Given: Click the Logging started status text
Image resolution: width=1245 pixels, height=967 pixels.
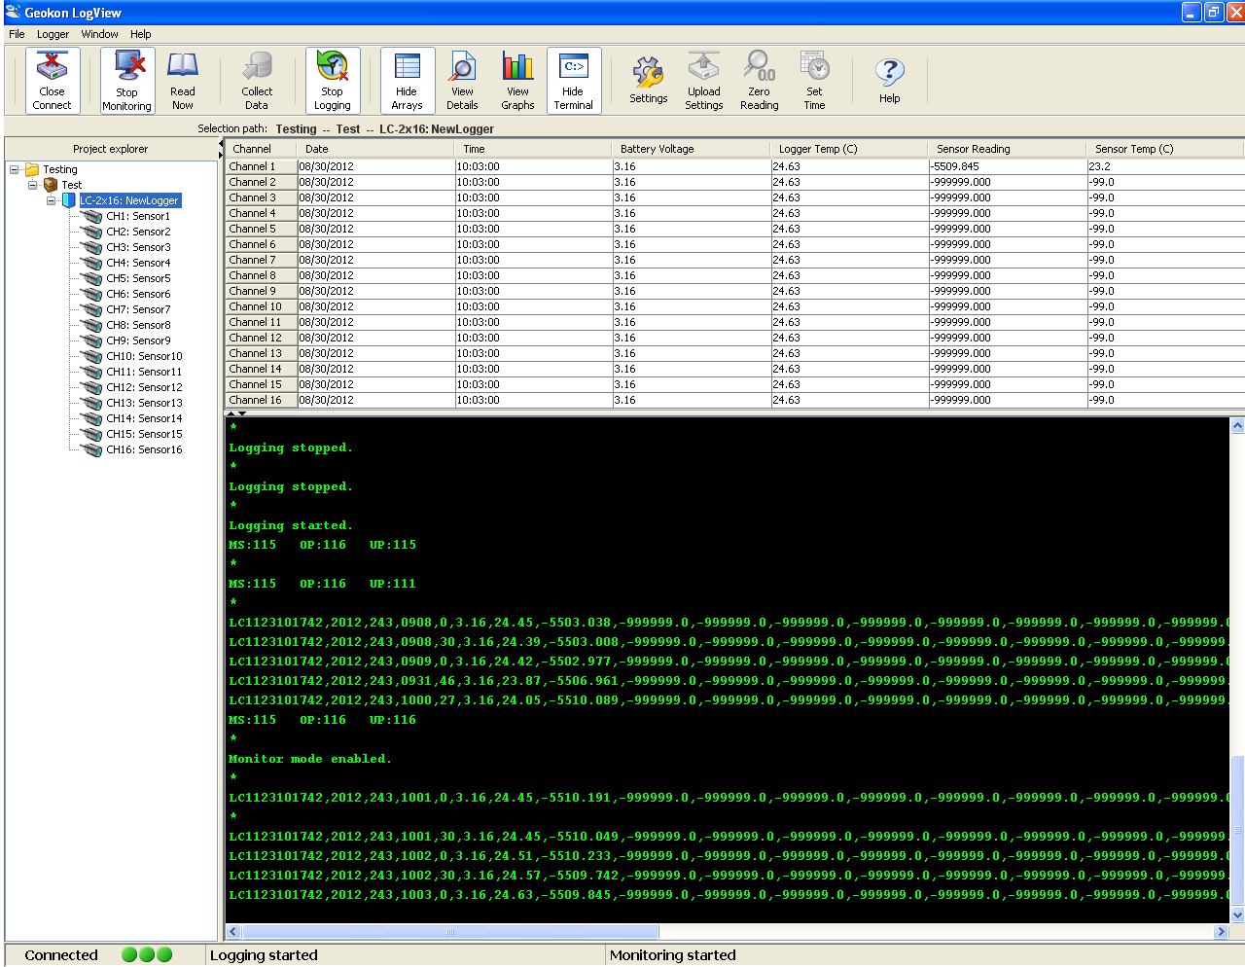Looking at the screenshot, I should (x=264, y=955).
